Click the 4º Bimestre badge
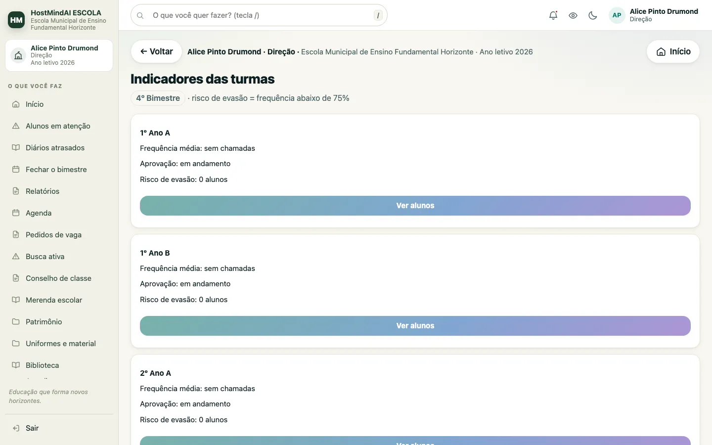This screenshot has height=445, width=712. [x=158, y=98]
